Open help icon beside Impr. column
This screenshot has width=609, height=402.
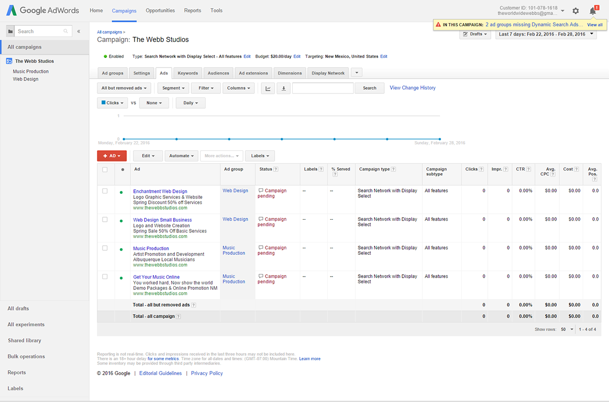[x=506, y=169]
